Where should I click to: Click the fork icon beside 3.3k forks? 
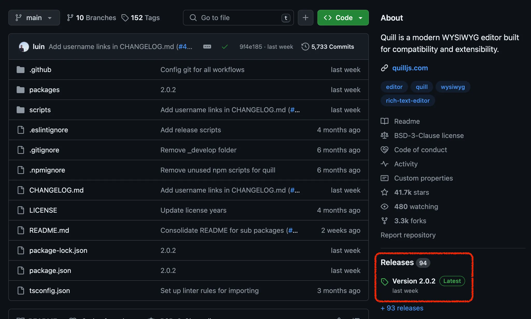pos(385,221)
